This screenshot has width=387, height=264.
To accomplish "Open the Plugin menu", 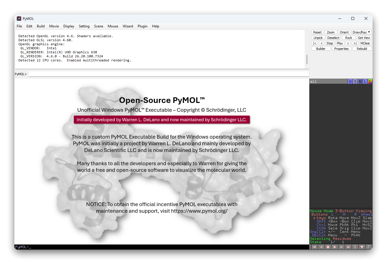I will [x=143, y=26].
